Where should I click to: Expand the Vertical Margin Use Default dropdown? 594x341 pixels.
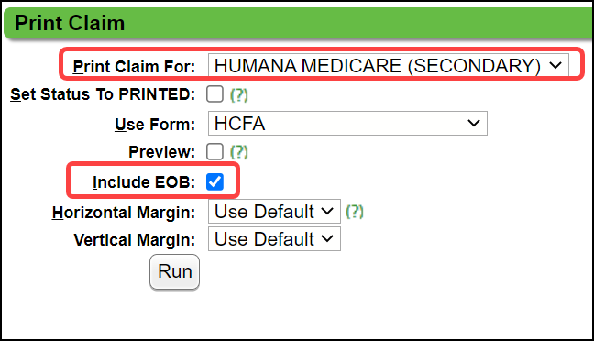(x=274, y=239)
